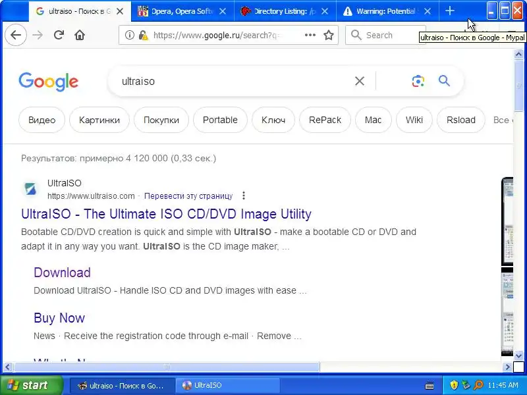Image resolution: width=527 pixels, height=395 pixels.
Task: Select the Mac suggestion chip
Action: tap(373, 120)
